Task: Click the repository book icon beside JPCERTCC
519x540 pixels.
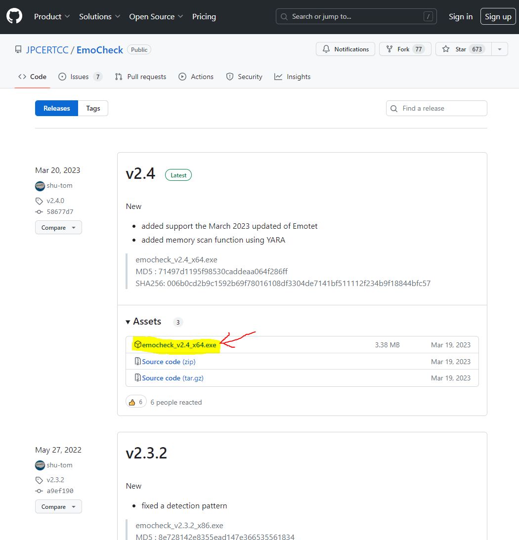Action: coord(18,49)
